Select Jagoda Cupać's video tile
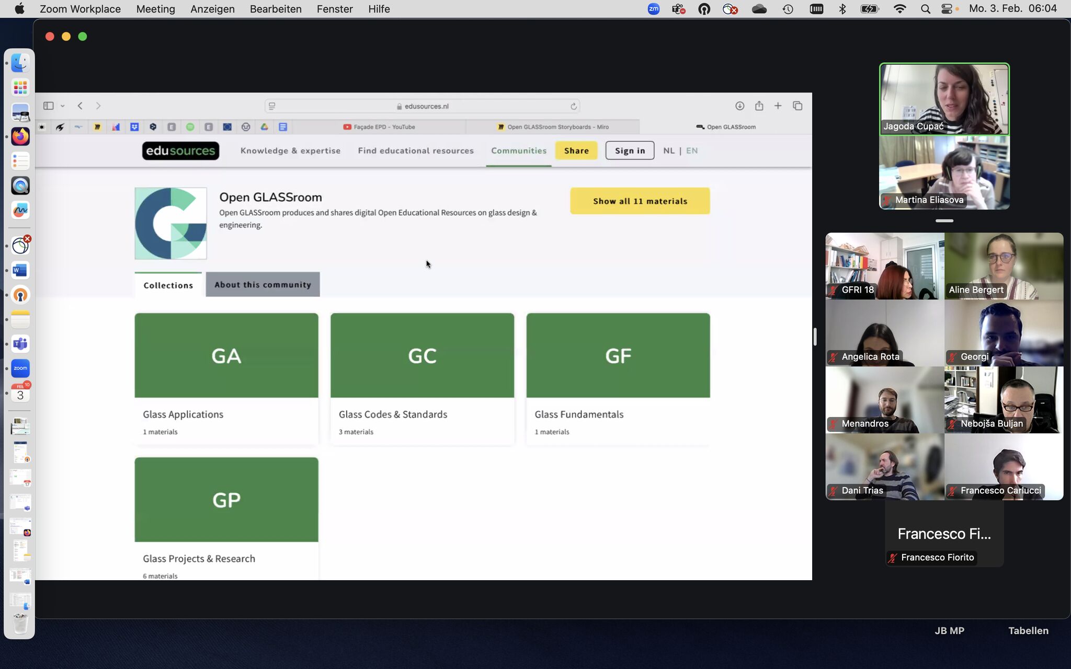This screenshot has height=669, width=1071. [944, 99]
